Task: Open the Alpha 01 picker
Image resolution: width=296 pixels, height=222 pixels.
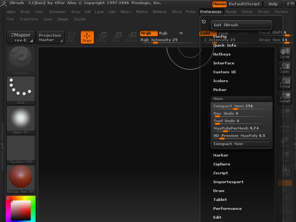Action: [x=21, y=120]
